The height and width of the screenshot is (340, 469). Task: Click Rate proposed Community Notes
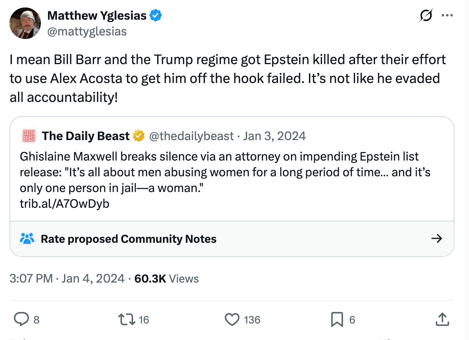pos(129,239)
